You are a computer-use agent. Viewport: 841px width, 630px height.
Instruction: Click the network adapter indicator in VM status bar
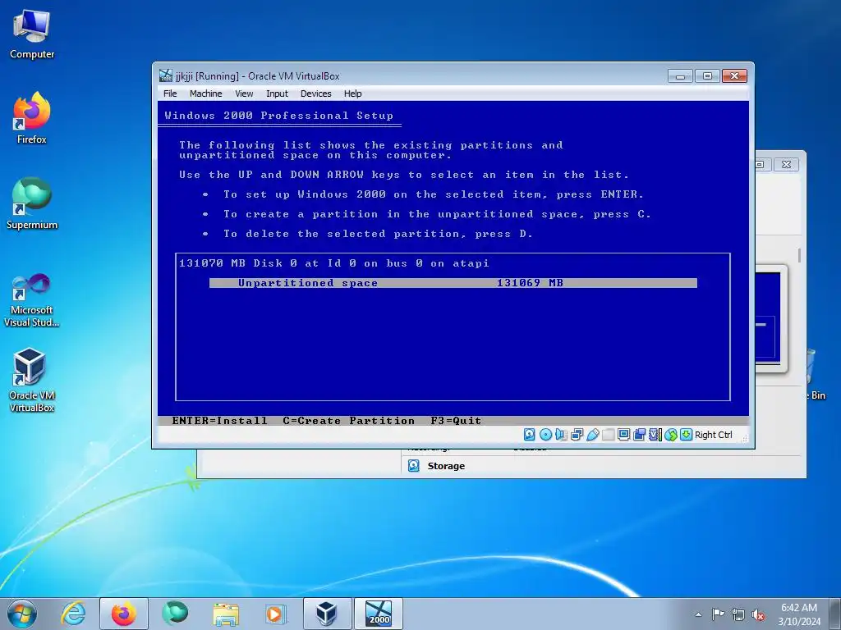coord(577,435)
